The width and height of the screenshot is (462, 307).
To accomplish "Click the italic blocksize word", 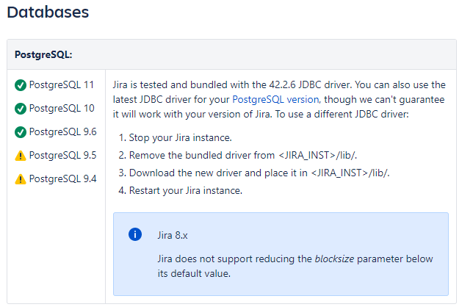I will (334, 259).
